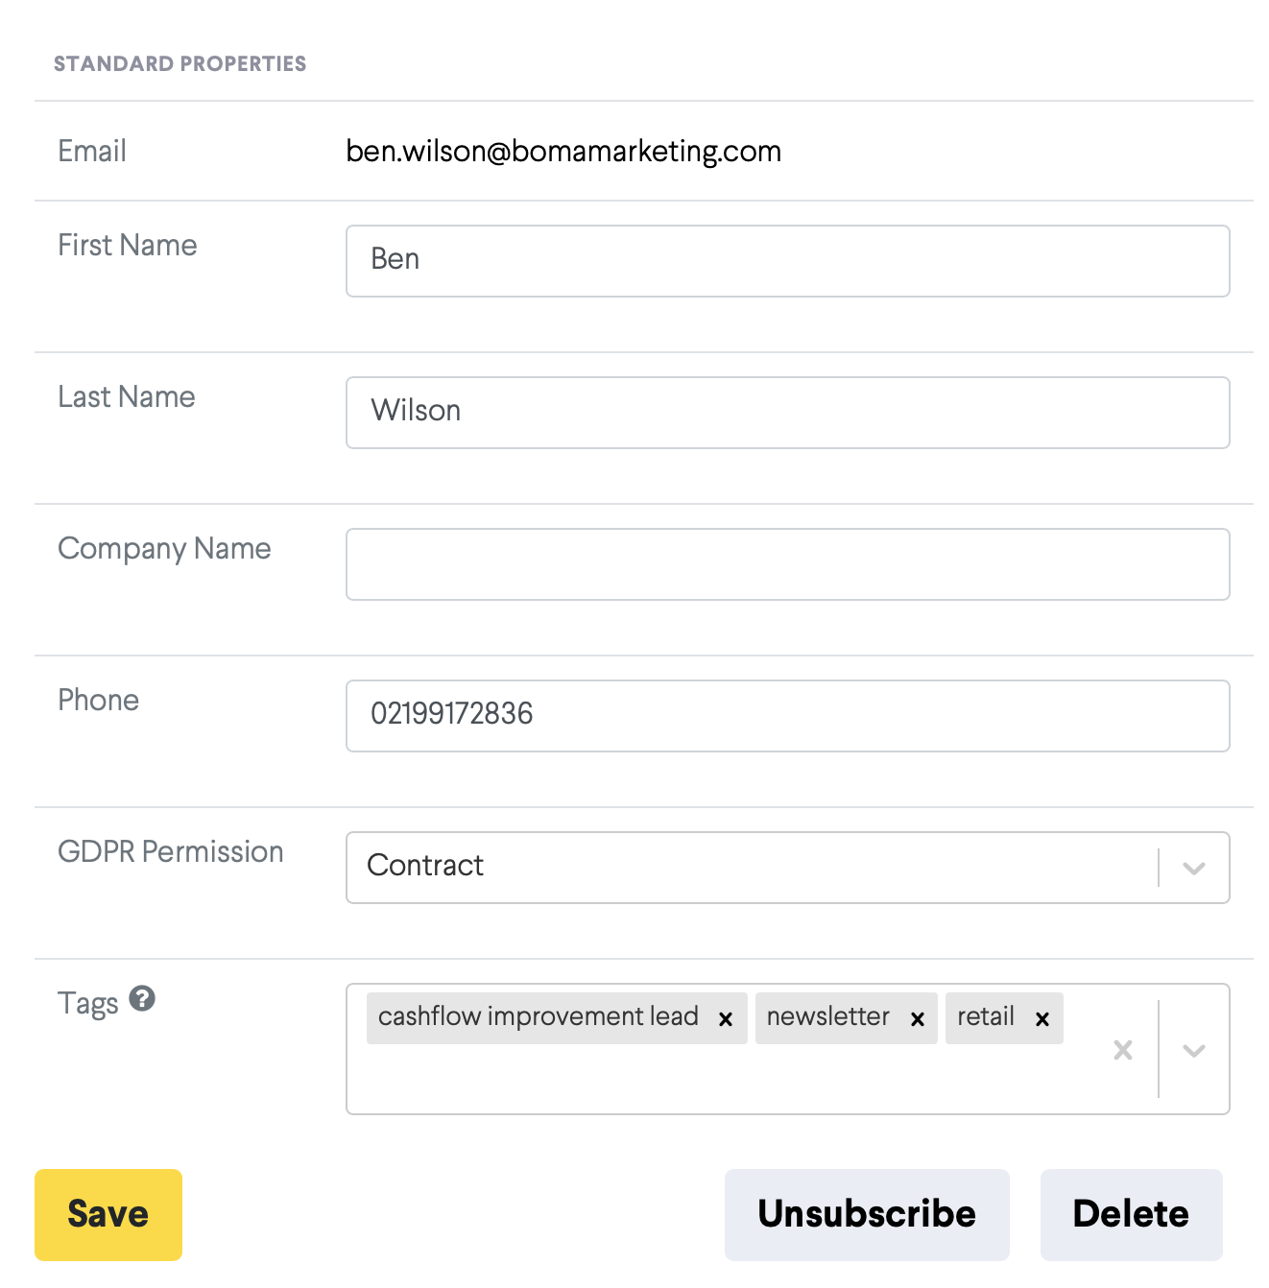The width and height of the screenshot is (1269, 1288).
Task: Focus the First Name input field
Action: point(787,261)
